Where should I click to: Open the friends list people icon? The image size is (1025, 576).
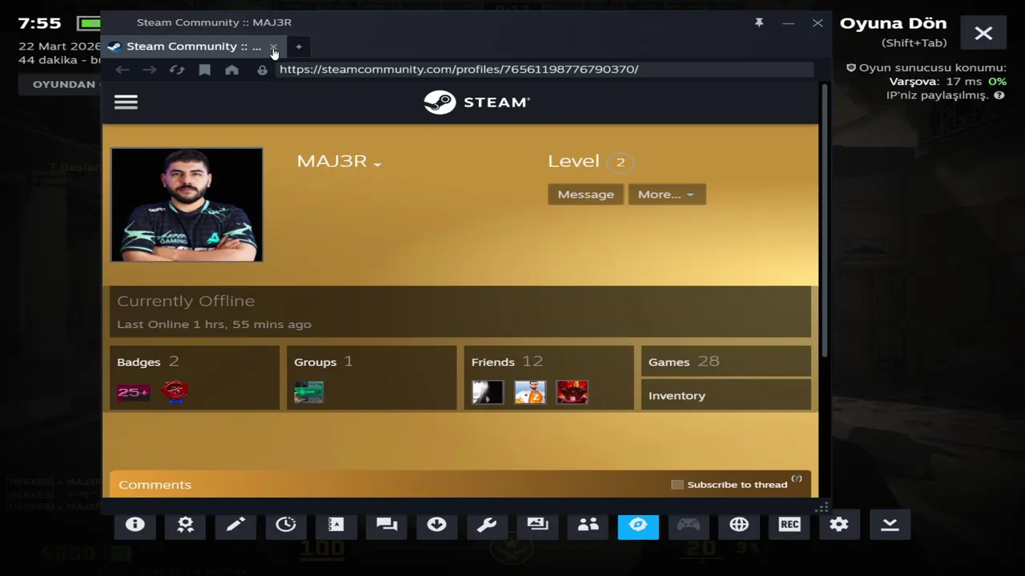(588, 524)
